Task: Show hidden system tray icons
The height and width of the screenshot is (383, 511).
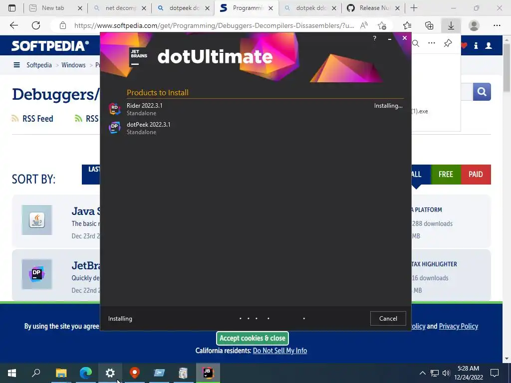Action: [422, 373]
